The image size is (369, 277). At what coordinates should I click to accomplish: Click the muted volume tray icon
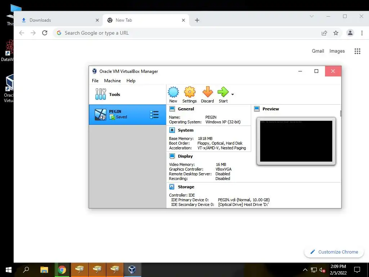323,270
